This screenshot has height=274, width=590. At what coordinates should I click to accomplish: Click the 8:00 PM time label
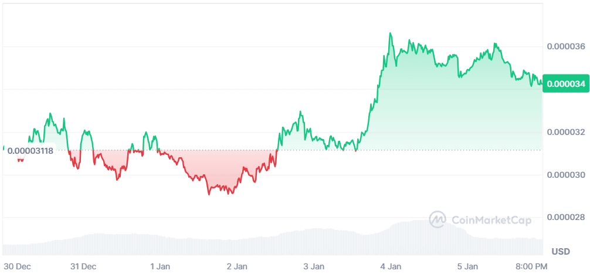[x=531, y=266]
